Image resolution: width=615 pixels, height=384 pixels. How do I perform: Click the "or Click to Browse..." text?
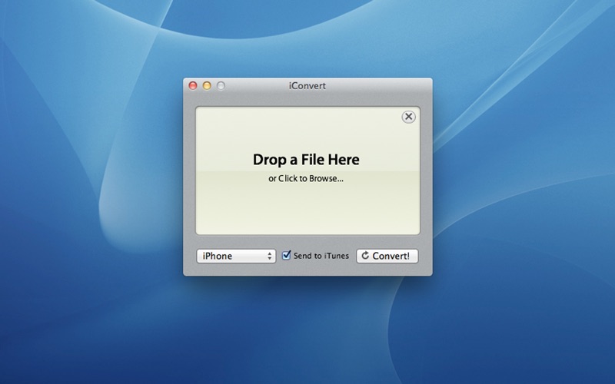pyautogui.click(x=306, y=179)
